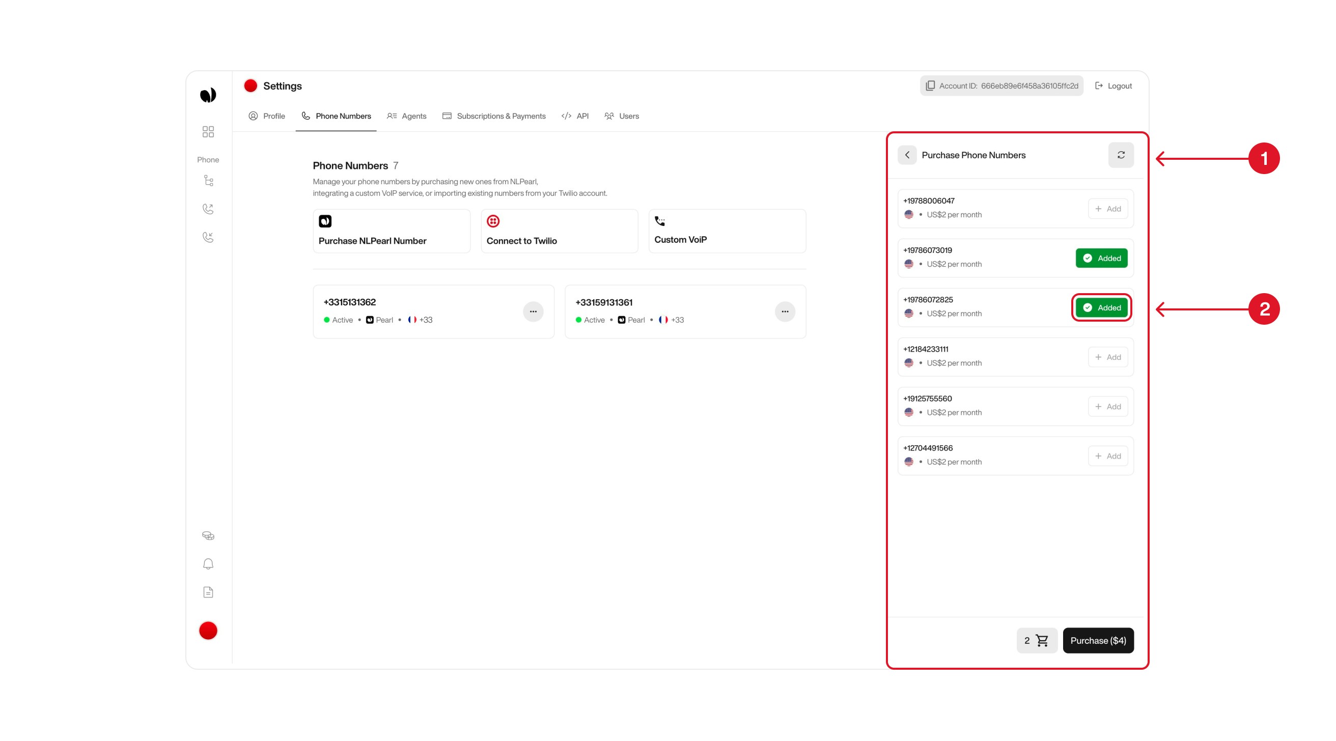Click the Purchase ($4) button

1098,640
